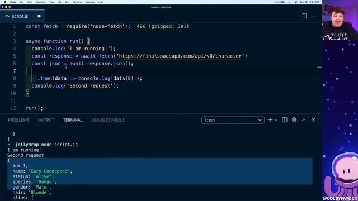The height and width of the screenshot is (201, 358).
Task: Open the Selection menu
Action: 40,2
